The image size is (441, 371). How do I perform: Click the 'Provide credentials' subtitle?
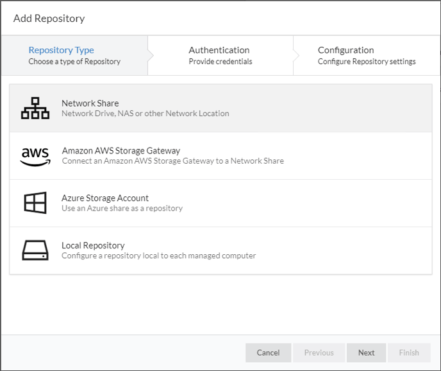point(220,62)
